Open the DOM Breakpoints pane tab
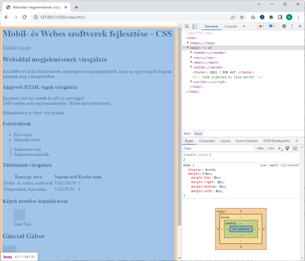Image resolution: width=305 pixels, height=261 pixels. pos(277,141)
